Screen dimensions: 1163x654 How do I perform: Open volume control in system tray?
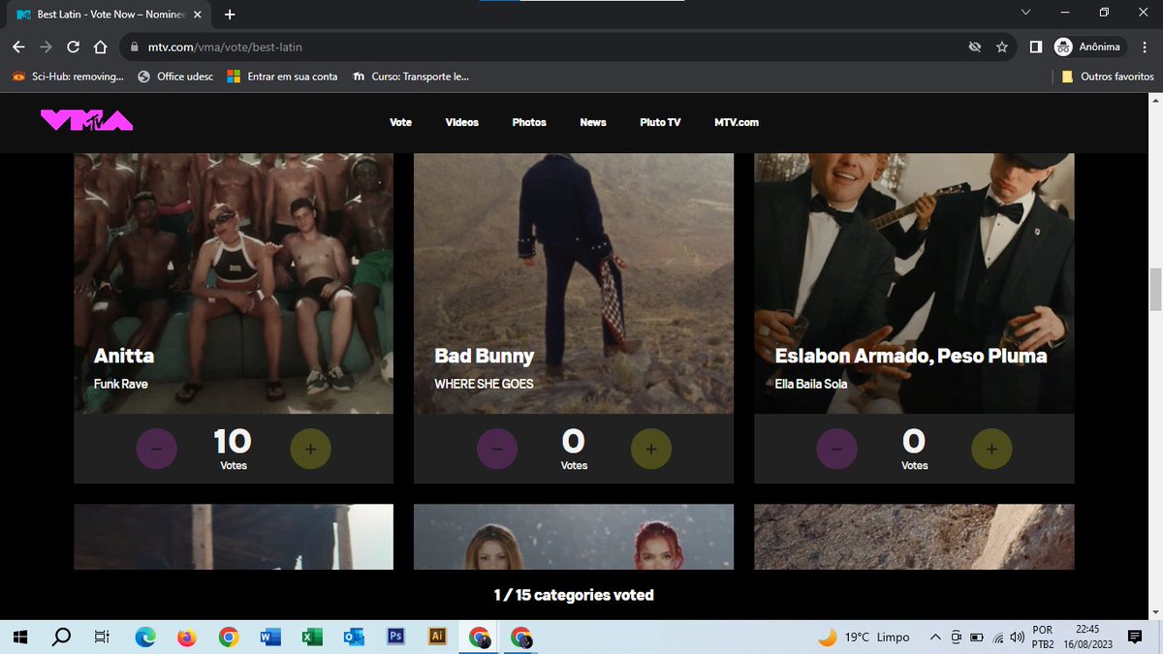pyautogui.click(x=1017, y=637)
